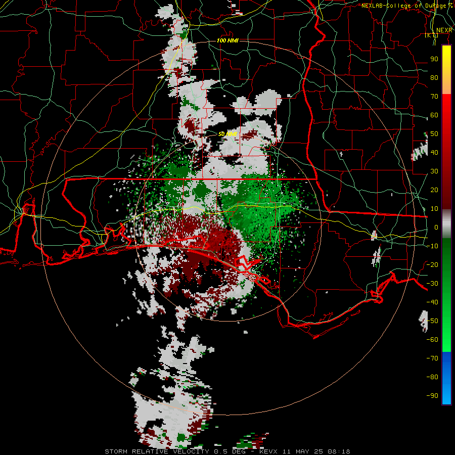
Task: Click the positive 30 scale value
Action: point(434,171)
